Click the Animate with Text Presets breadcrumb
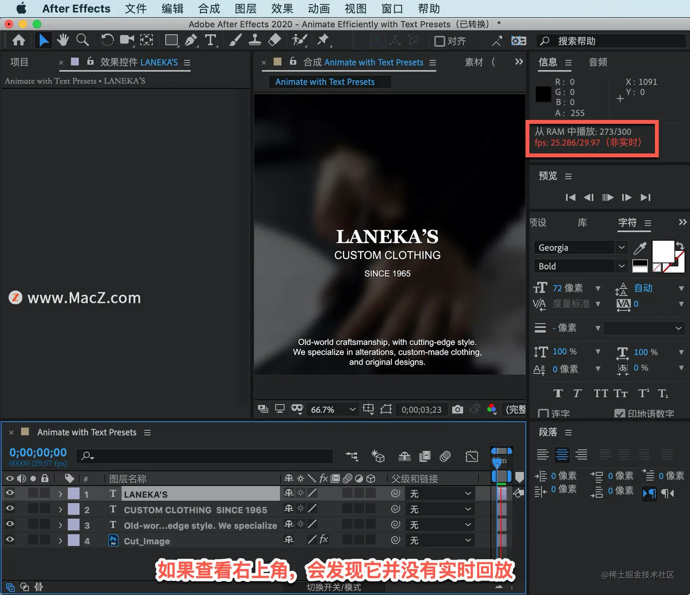 (325, 82)
